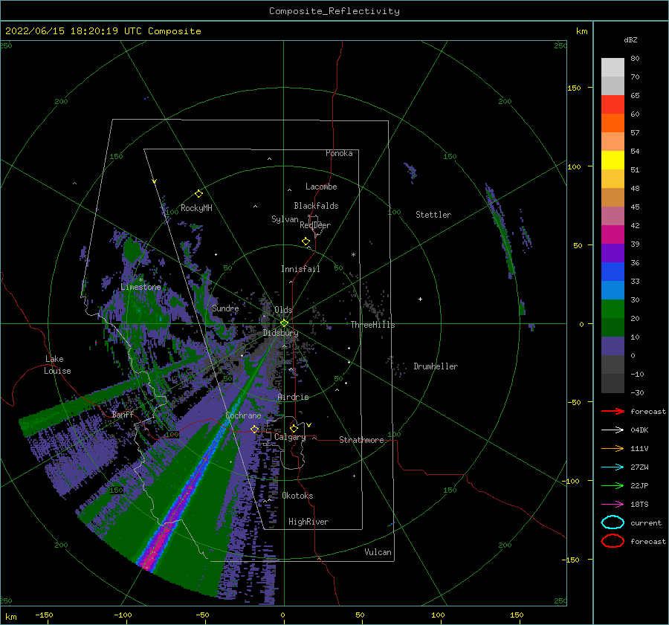The height and width of the screenshot is (625, 669).
Task: Click the HighRiver town label
Action: tap(308, 522)
